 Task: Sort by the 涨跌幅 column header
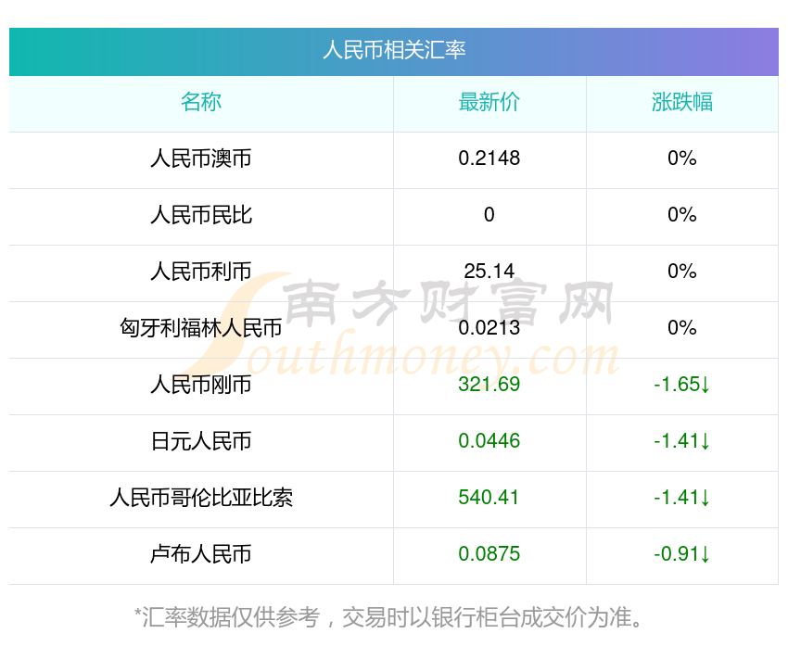(682, 102)
